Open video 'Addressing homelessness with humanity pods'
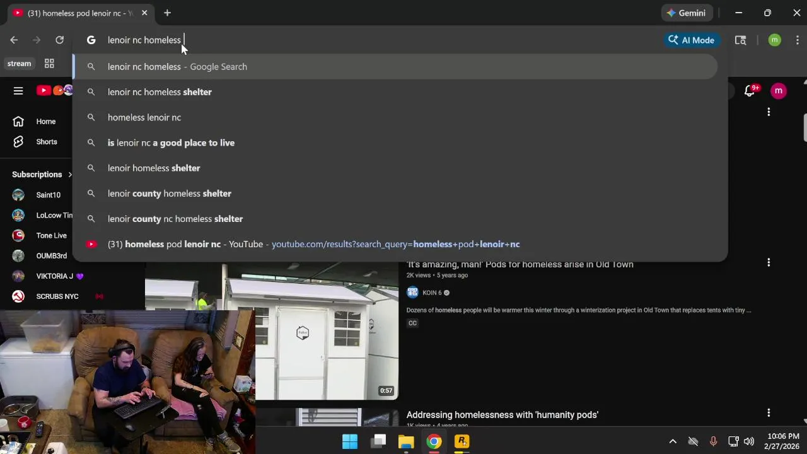 (502, 415)
